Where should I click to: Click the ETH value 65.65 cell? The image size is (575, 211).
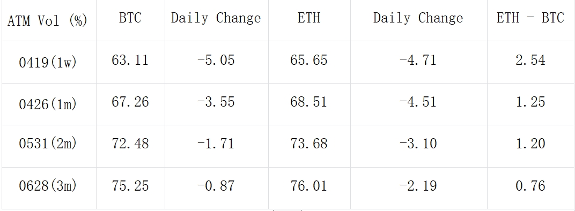click(309, 62)
